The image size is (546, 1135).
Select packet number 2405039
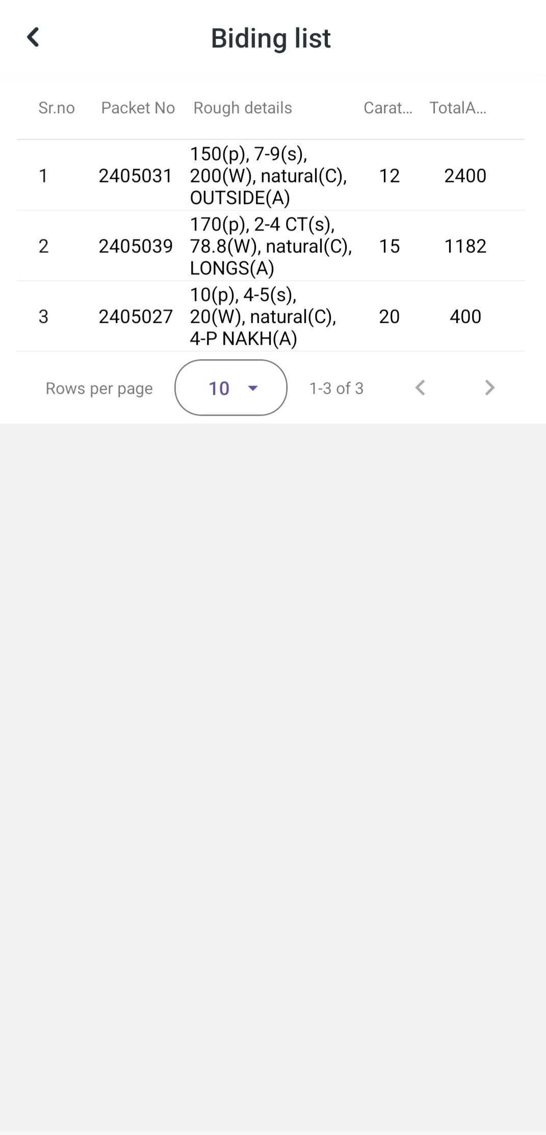(136, 246)
